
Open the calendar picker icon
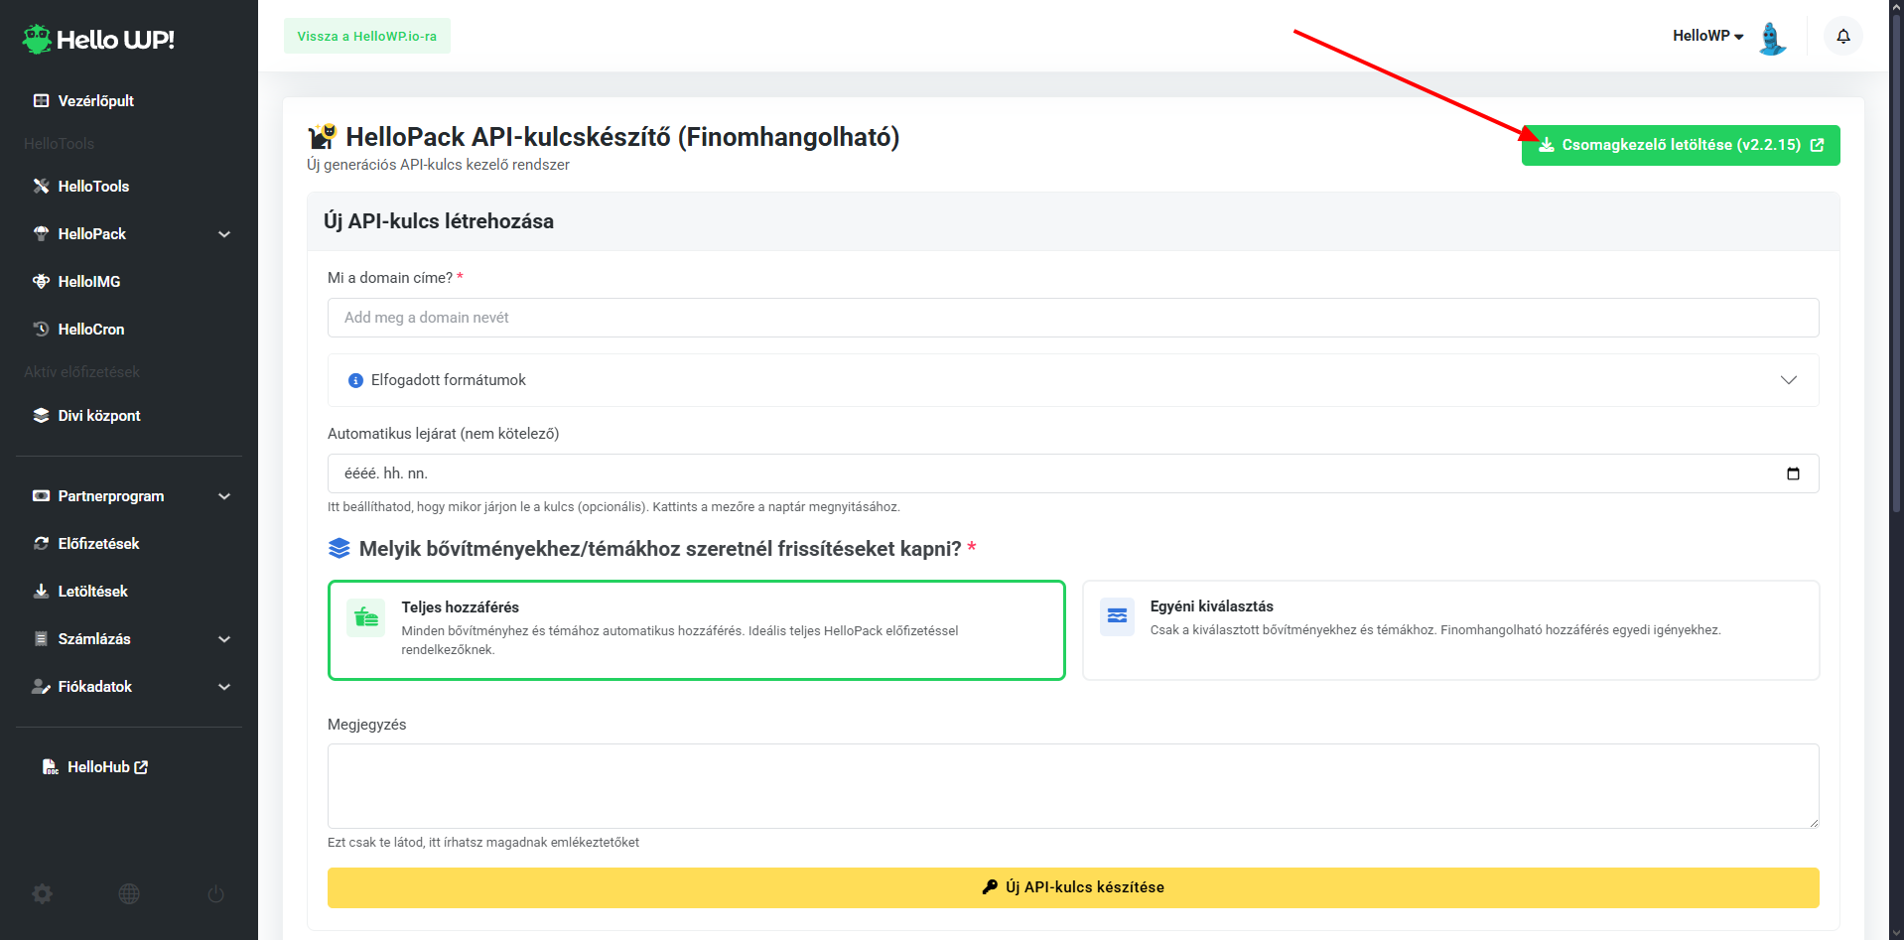pos(1793,473)
